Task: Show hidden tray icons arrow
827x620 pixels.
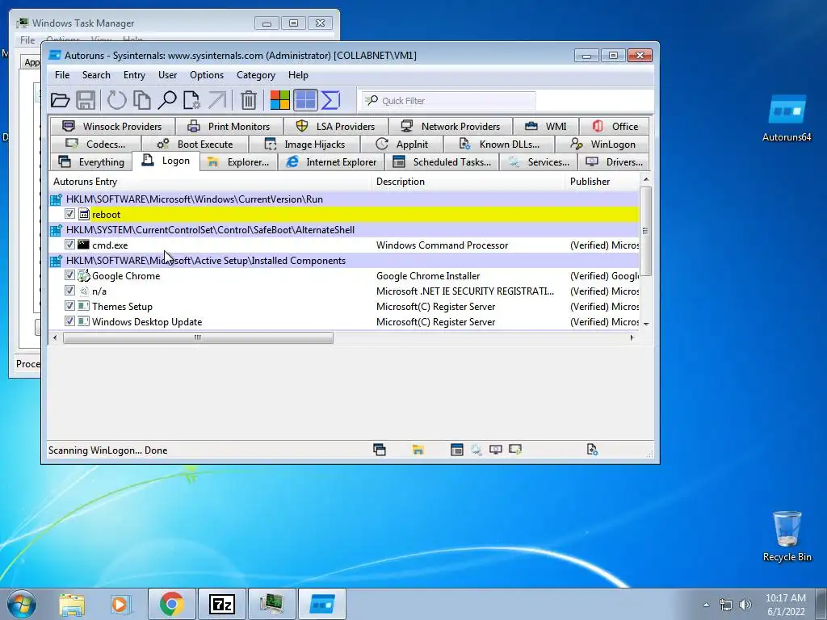Action: [x=706, y=605]
